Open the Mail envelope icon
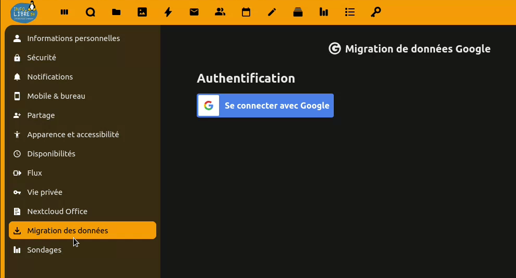516x278 pixels. [194, 12]
